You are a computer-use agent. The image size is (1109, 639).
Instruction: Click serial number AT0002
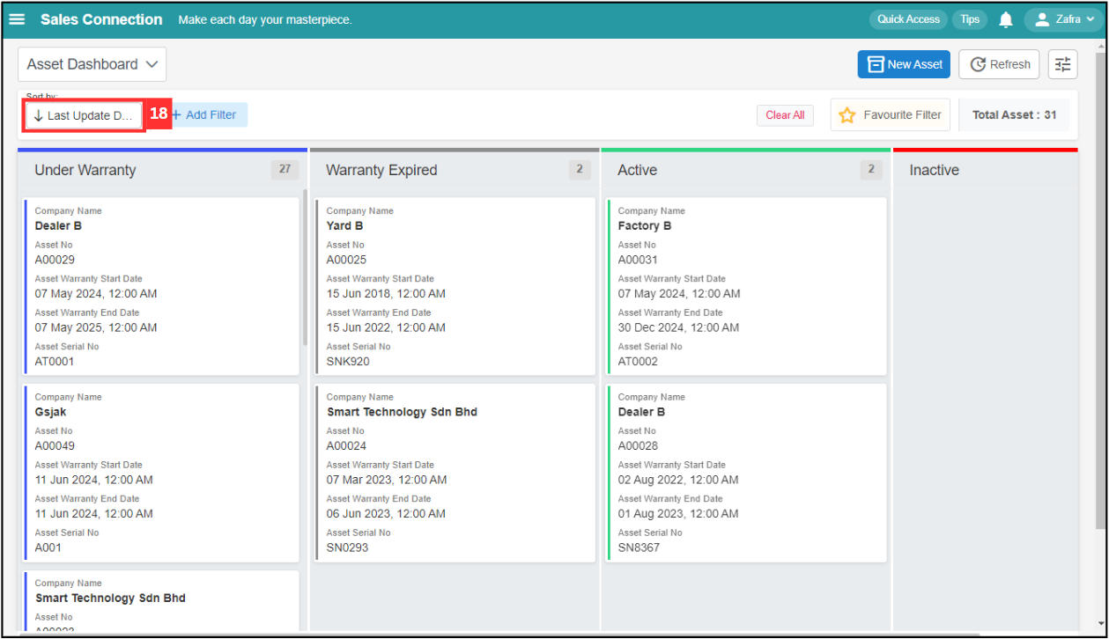[638, 361]
